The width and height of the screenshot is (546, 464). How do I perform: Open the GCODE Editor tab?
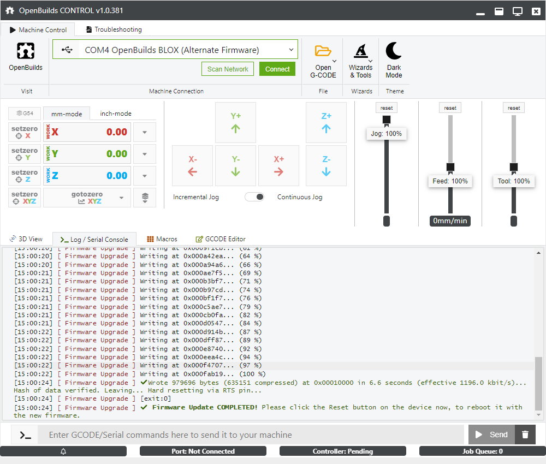tap(221, 239)
